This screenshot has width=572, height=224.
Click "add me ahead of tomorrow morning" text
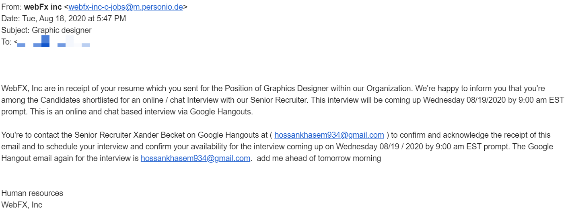(x=319, y=158)
